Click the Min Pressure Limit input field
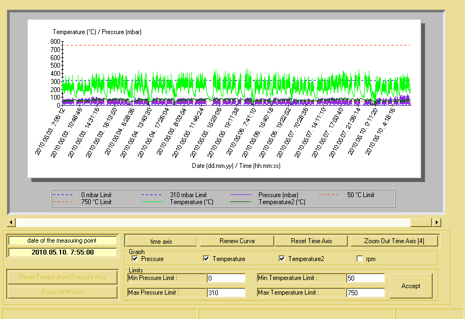465x319 pixels. coord(226,278)
